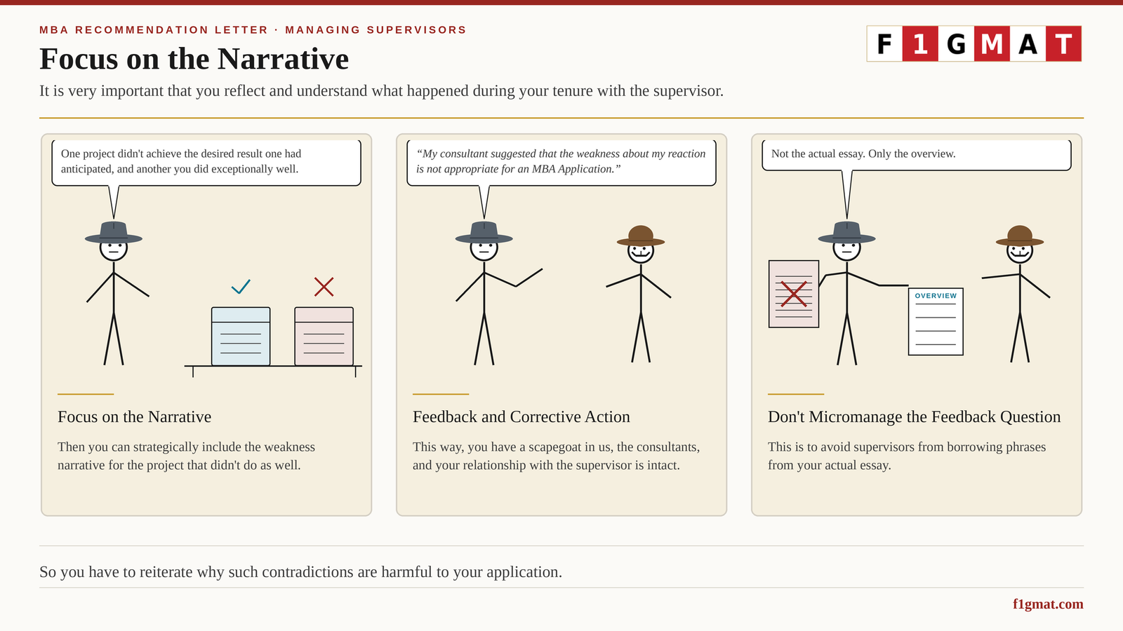Click the red X above the pink document
Image resolution: width=1123 pixels, height=631 pixels.
click(324, 287)
